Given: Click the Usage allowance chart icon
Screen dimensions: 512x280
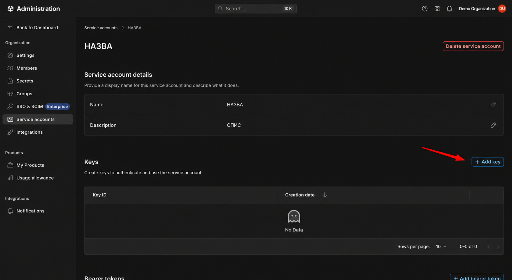Looking at the screenshot, I should (10, 178).
